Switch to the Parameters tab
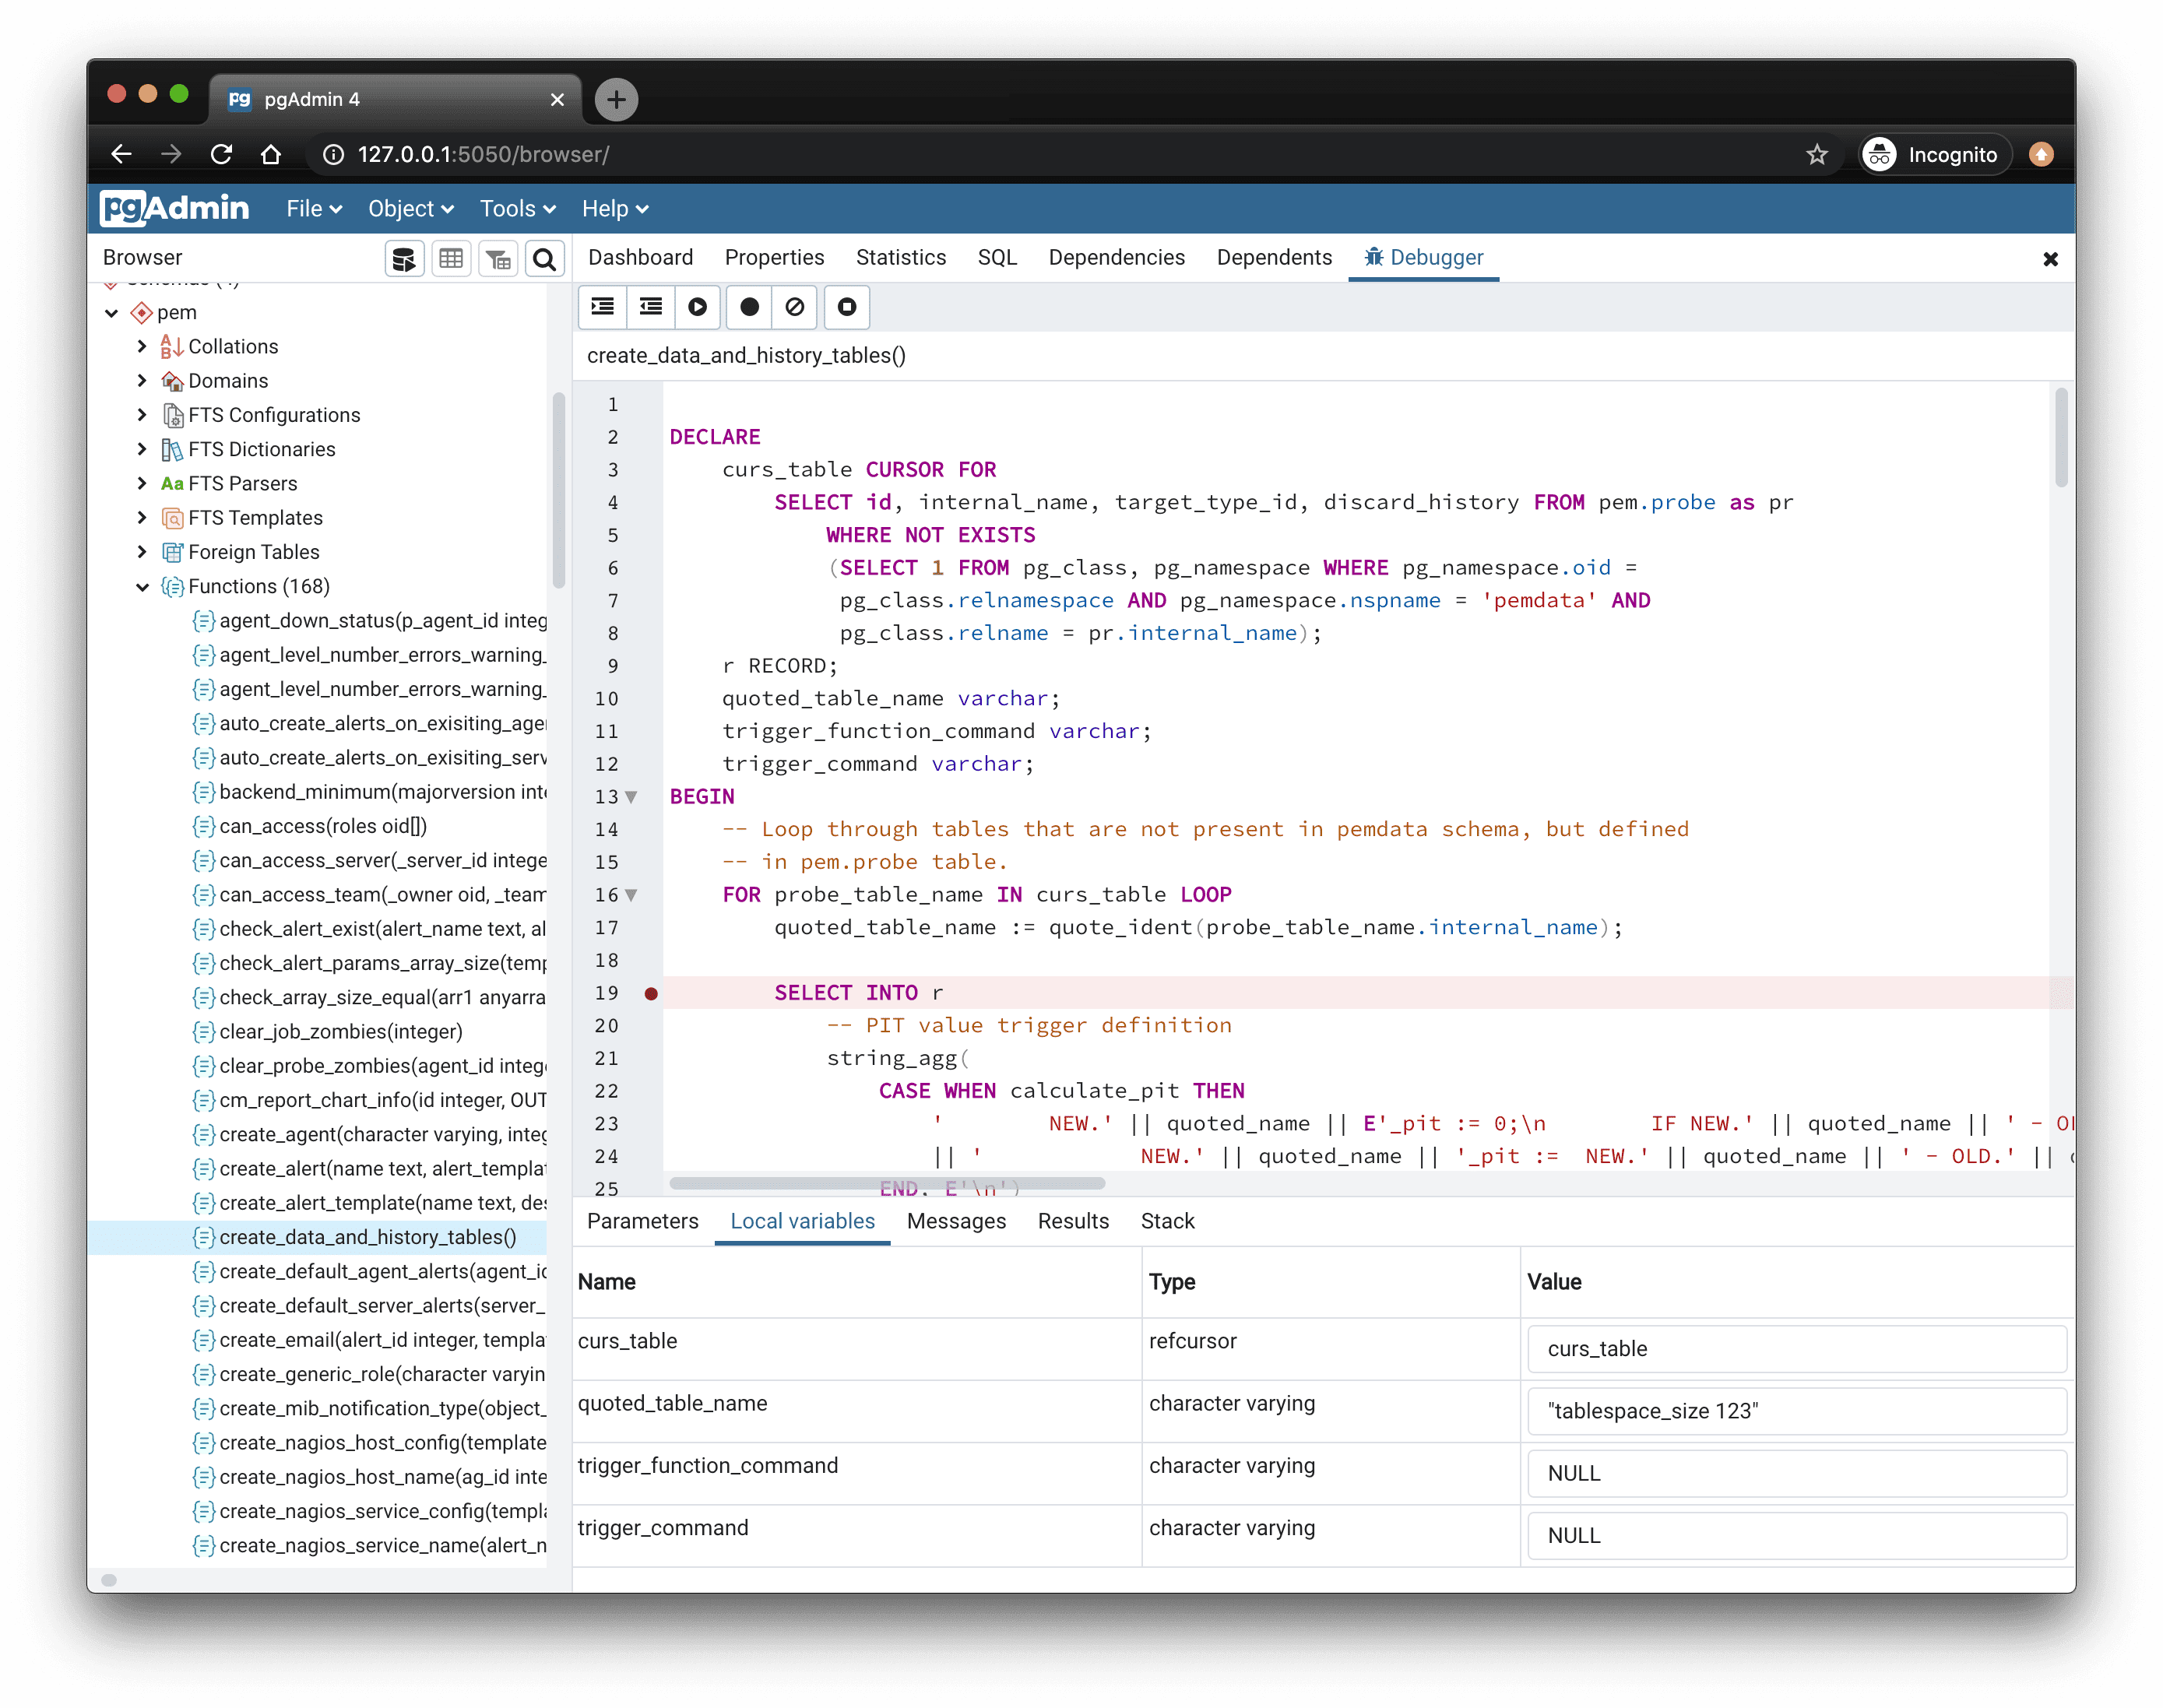The image size is (2163, 1708). pyautogui.click(x=642, y=1221)
